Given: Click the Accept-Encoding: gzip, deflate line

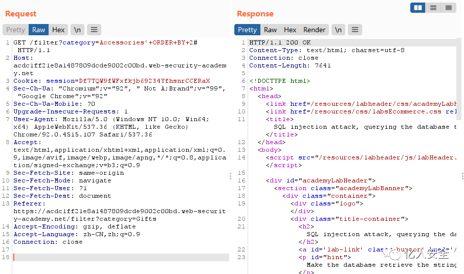Looking at the screenshot, I should (x=75, y=227).
